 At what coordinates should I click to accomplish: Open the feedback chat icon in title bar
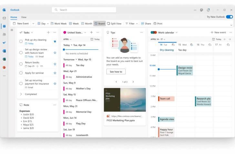(x=201, y=10)
